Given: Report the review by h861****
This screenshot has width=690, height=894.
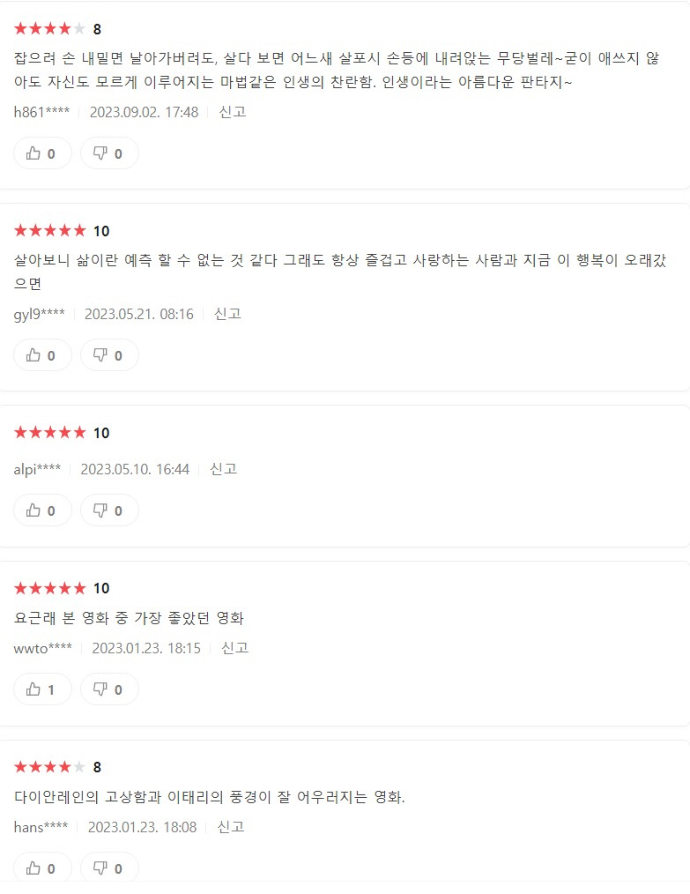Looking at the screenshot, I should coord(233,112).
